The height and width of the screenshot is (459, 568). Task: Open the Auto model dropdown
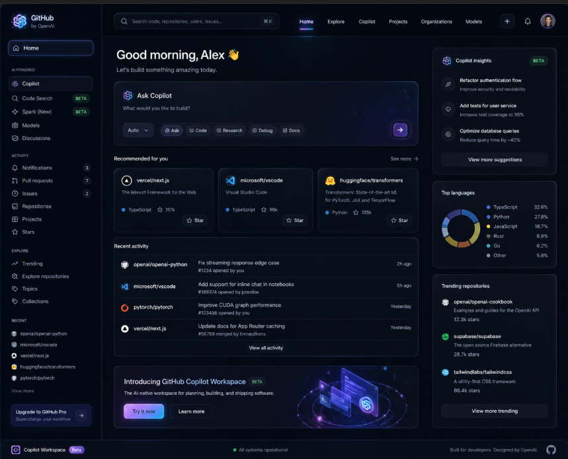tap(138, 130)
